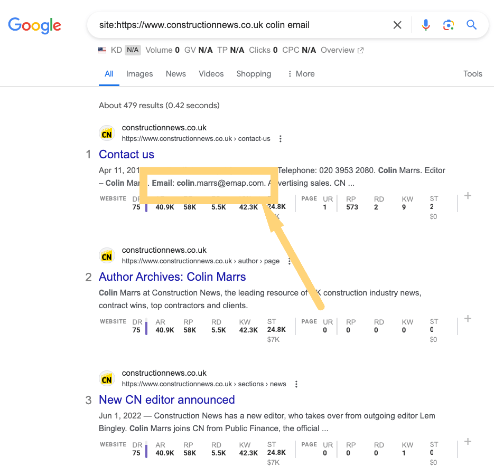The width and height of the screenshot is (494, 467).
Task: Switch to the Images tab
Action: click(139, 74)
